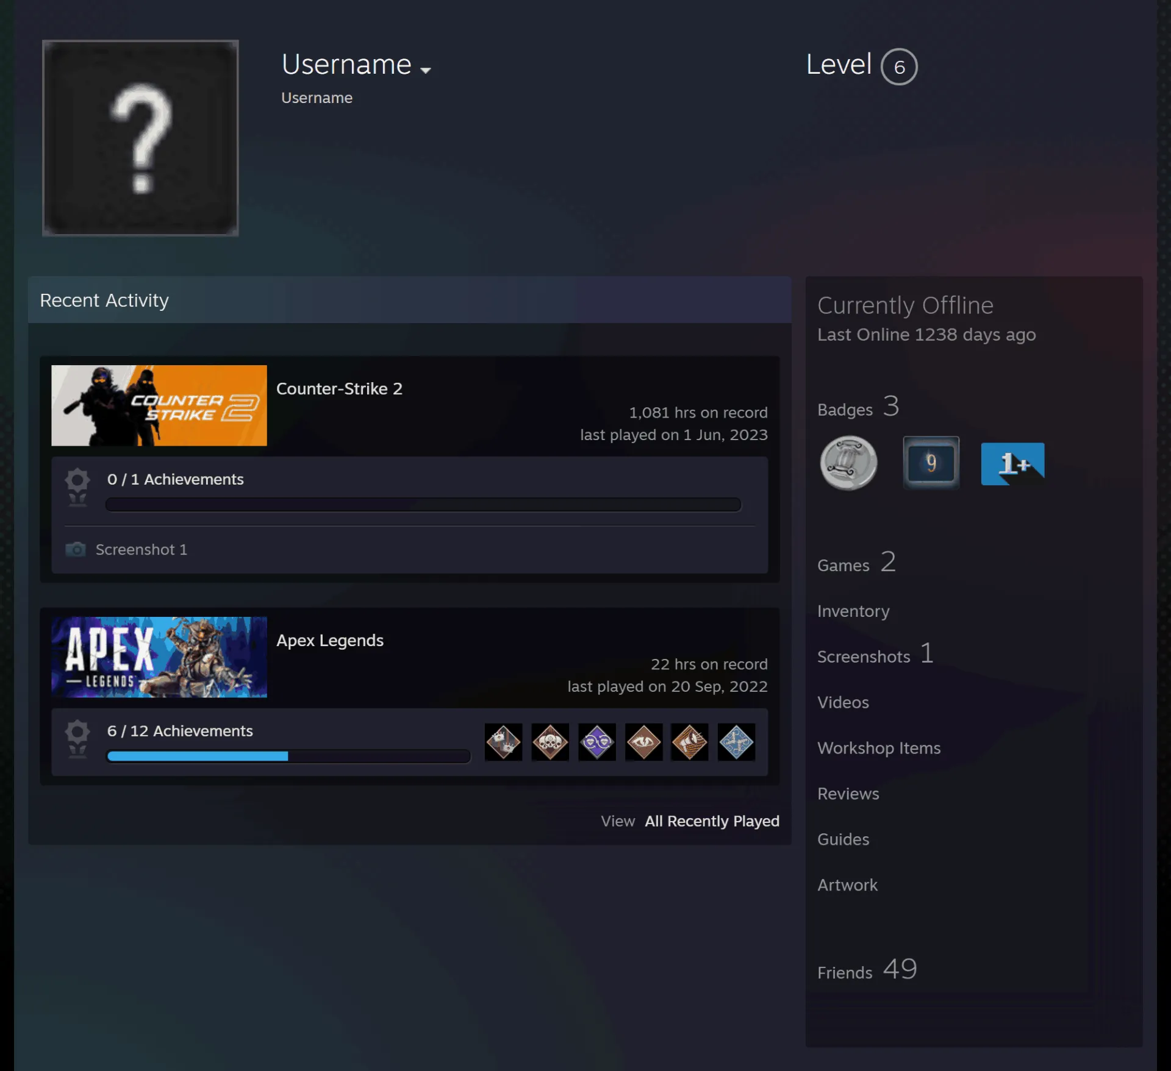Click '22 hrs on record' text
Image resolution: width=1171 pixels, height=1071 pixels.
pyautogui.click(x=709, y=664)
